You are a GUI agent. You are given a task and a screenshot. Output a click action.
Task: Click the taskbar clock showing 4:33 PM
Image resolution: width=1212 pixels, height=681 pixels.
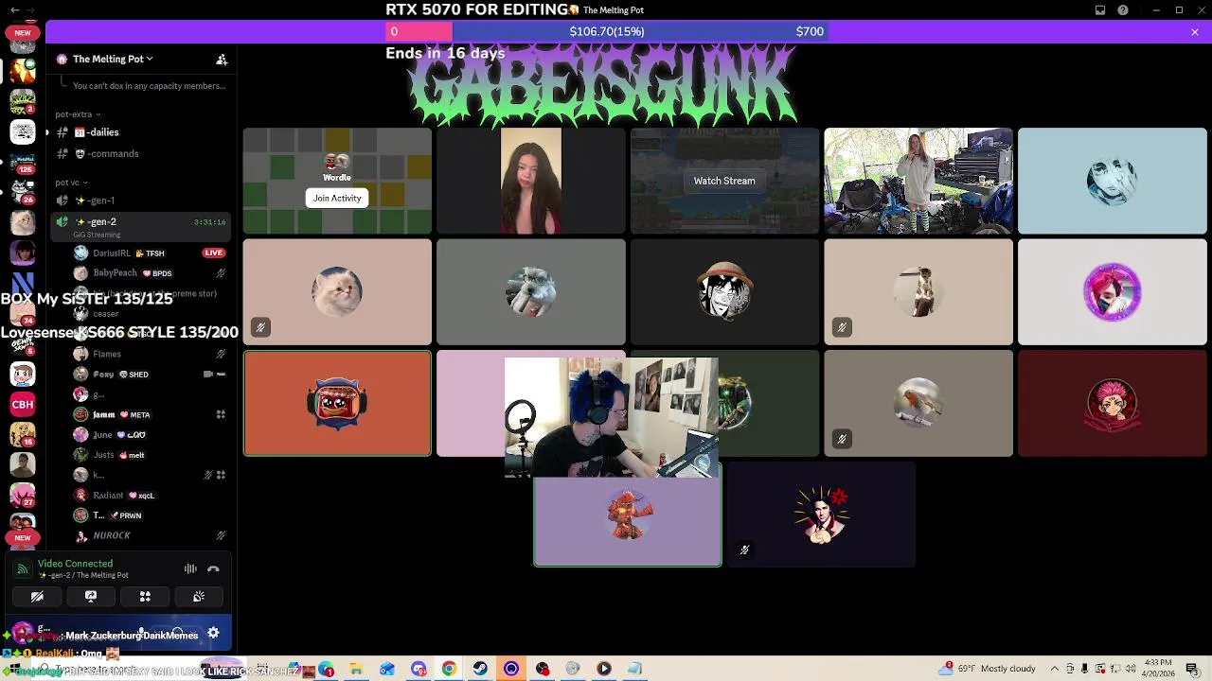[1158, 668]
